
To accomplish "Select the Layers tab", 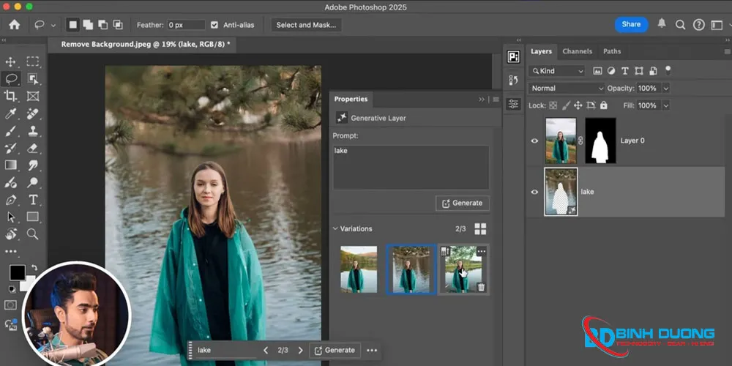I will tap(541, 51).
